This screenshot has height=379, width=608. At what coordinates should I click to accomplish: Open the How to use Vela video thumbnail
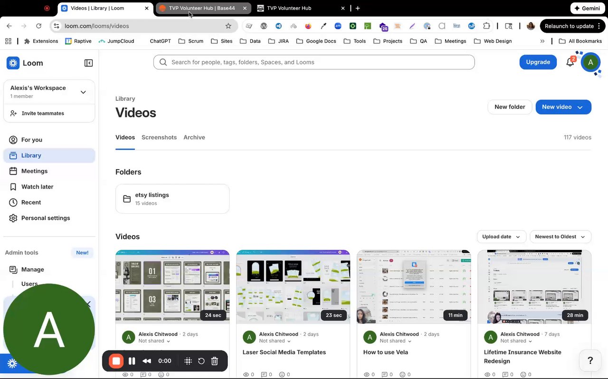pyautogui.click(x=414, y=287)
